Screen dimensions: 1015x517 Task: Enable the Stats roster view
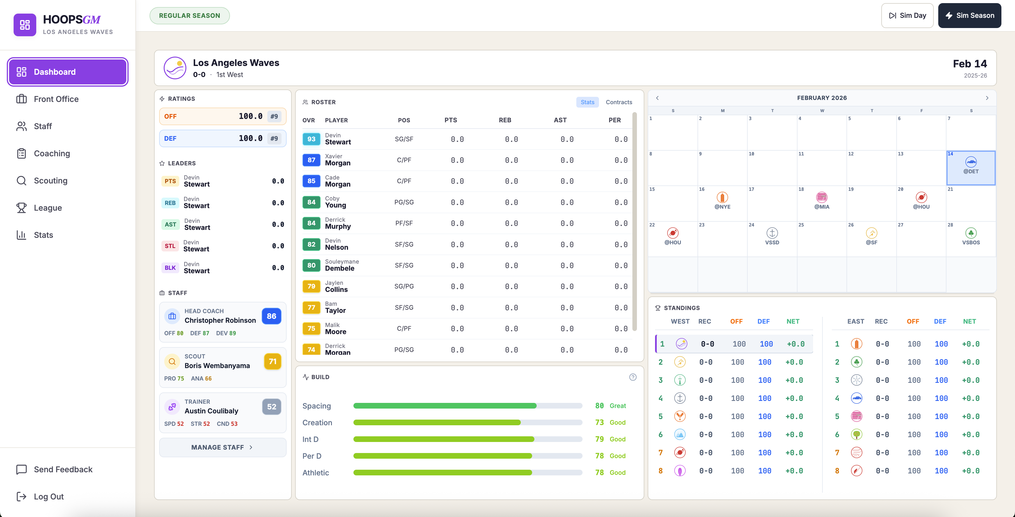tap(587, 102)
